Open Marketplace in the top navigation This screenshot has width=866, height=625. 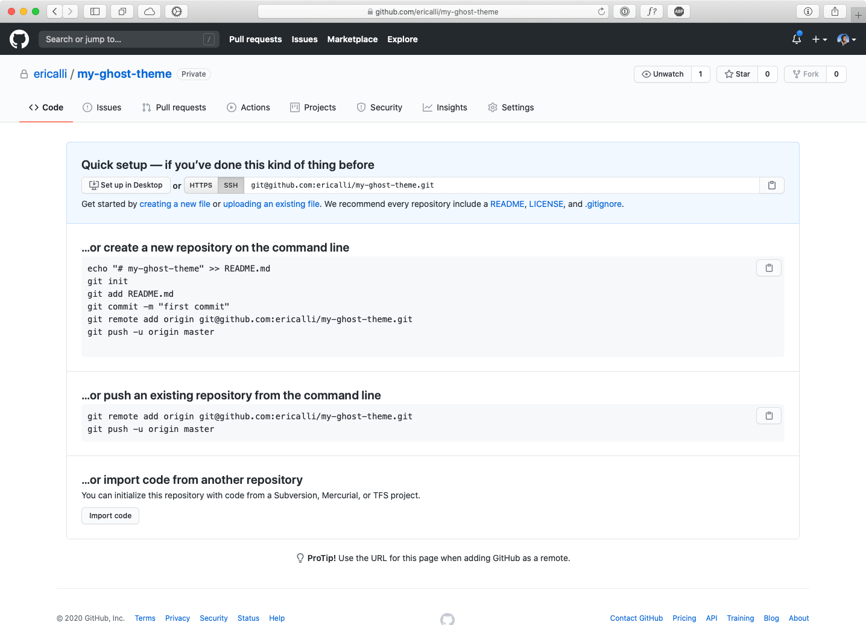[352, 39]
